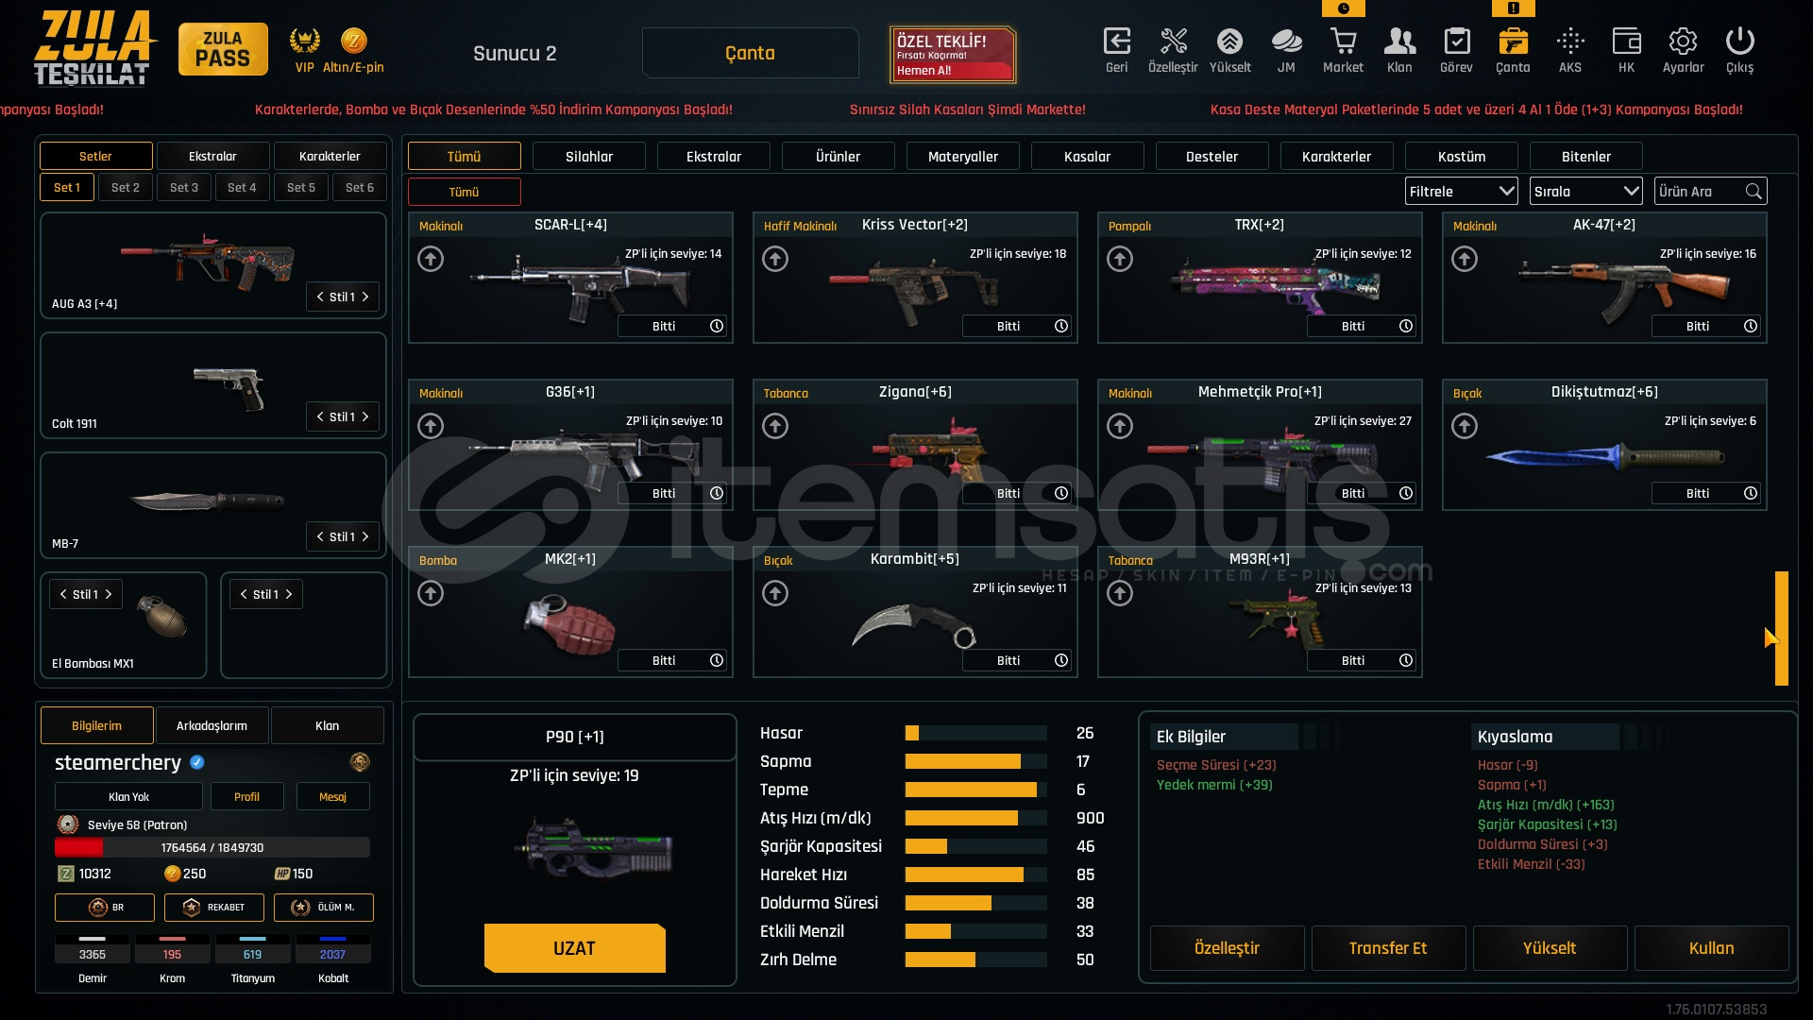Screen dimensions: 1813x1020
Task: Click the rank badge next to steamerchery
Action: pyautogui.click(x=360, y=762)
